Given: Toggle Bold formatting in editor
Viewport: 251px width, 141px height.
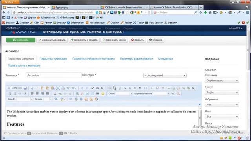Looking at the screenshot, I should pyautogui.click(x=109, y=88).
